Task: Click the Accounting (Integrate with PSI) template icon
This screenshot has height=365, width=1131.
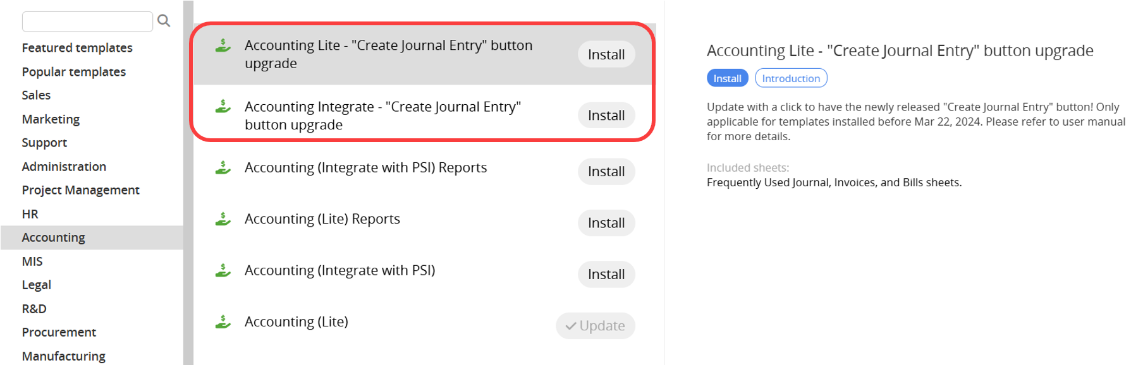Action: tap(223, 270)
